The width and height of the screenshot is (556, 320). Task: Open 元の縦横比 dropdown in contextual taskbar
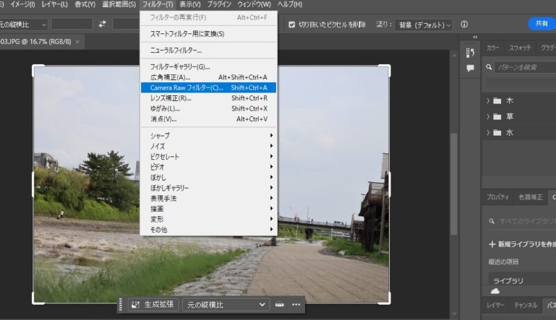226,305
